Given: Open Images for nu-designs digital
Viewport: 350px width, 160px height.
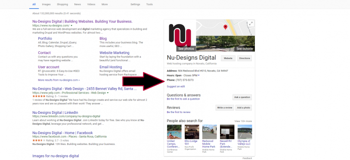Looking at the screenshot, I should pos(56,156).
